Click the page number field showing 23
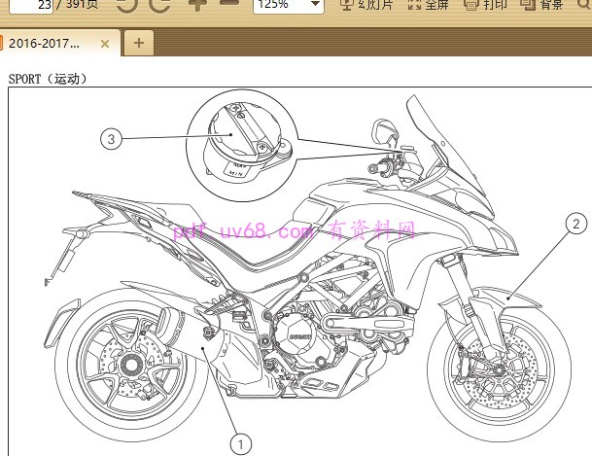The height and width of the screenshot is (456, 592). pos(30,5)
